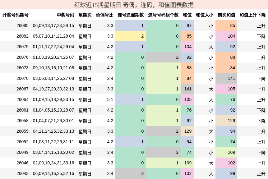Click issue number 26082
This screenshot has width=268, height=179.
(22, 36)
